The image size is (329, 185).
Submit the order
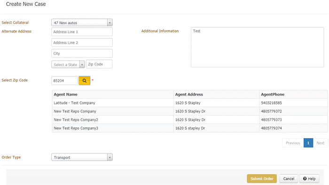tap(262, 179)
